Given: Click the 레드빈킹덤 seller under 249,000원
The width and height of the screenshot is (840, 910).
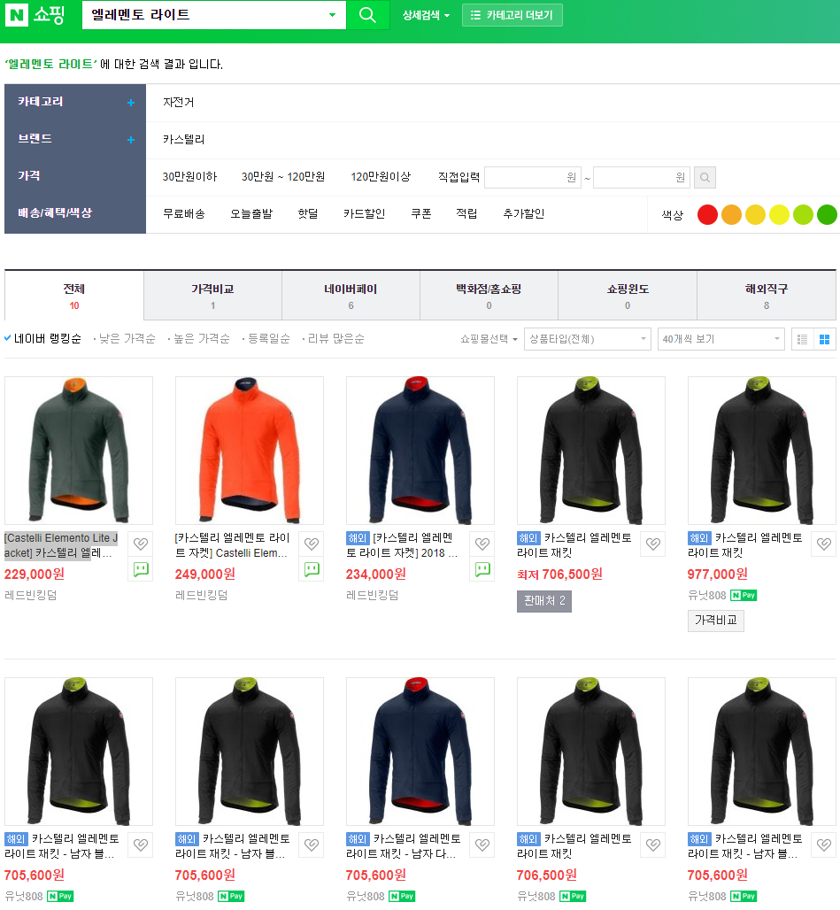Looking at the screenshot, I should [x=201, y=596].
